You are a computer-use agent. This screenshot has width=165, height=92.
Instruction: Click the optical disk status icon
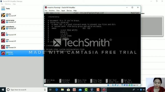click(111, 85)
